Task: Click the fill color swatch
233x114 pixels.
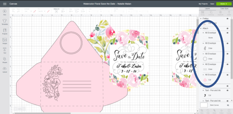Action: click(48, 11)
